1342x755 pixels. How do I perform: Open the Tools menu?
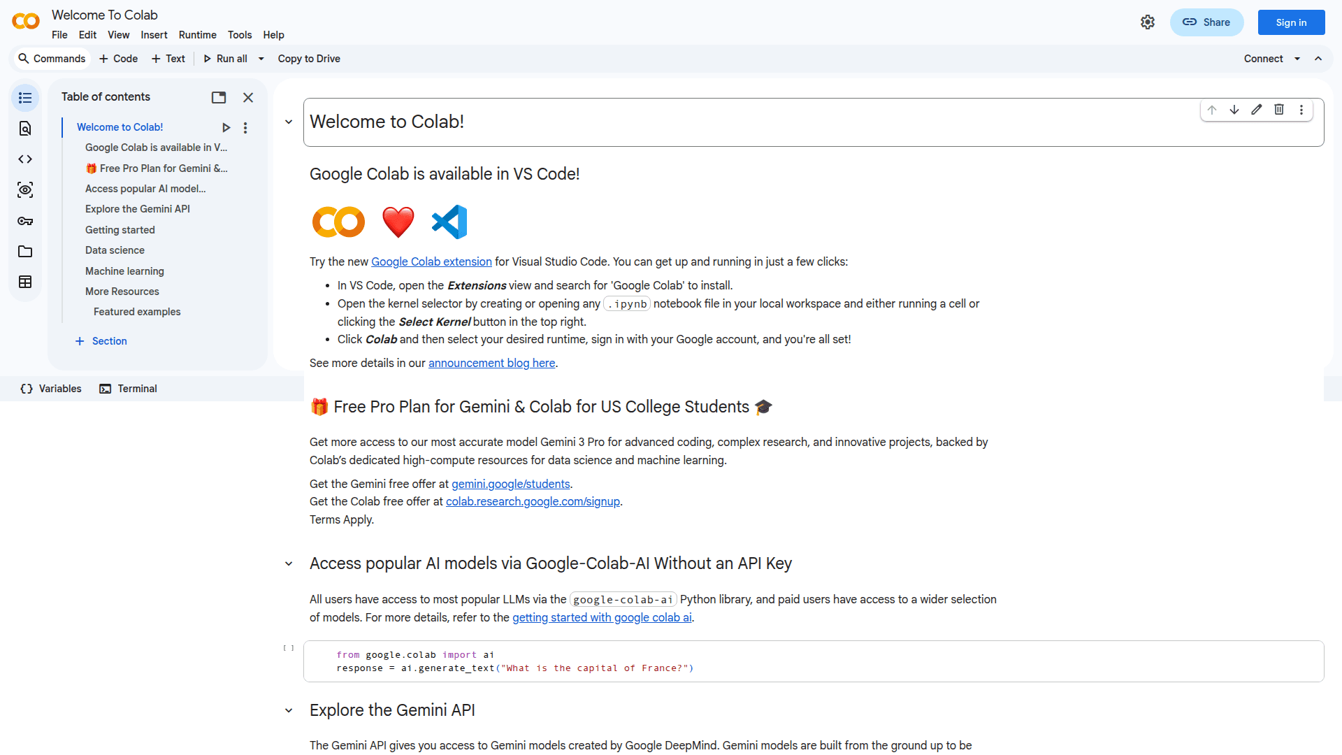click(x=240, y=35)
